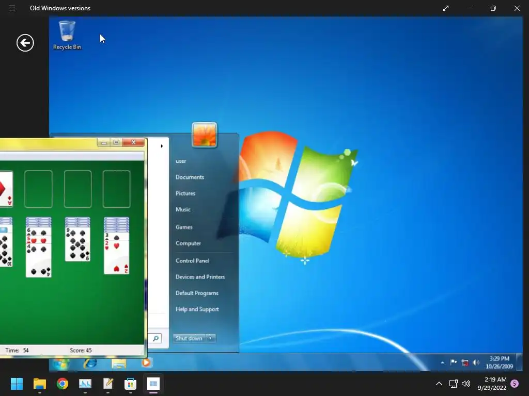The image size is (529, 396).
Task: Open Documents from Start menu
Action: (x=190, y=177)
